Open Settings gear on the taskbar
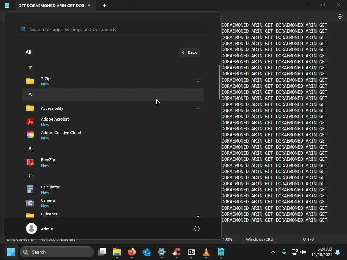Screen dimensions: 347x260 click(162, 252)
